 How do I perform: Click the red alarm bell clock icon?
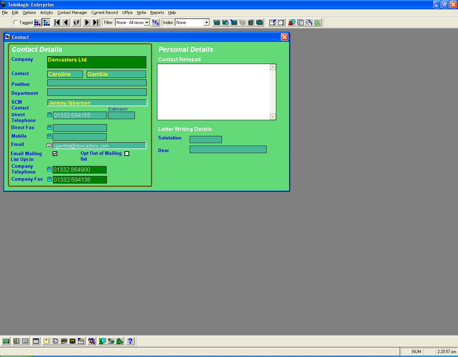tap(292, 23)
